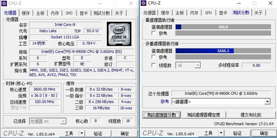The height and width of the screenshot is (138, 277).
Task: Click the CPU-Z app icon in left window title bar
Action: coord(4,3)
